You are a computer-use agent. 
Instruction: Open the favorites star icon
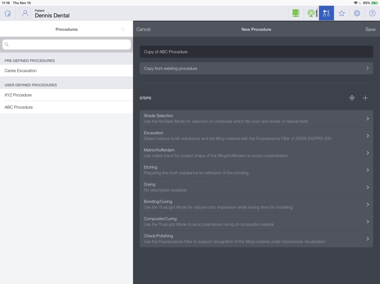(x=341, y=13)
